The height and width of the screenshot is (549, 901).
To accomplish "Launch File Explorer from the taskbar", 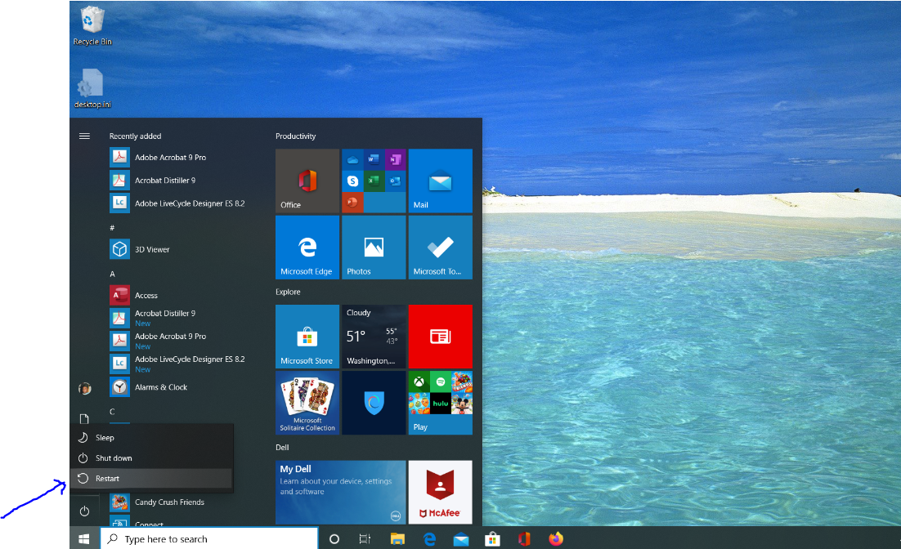I will point(397,538).
